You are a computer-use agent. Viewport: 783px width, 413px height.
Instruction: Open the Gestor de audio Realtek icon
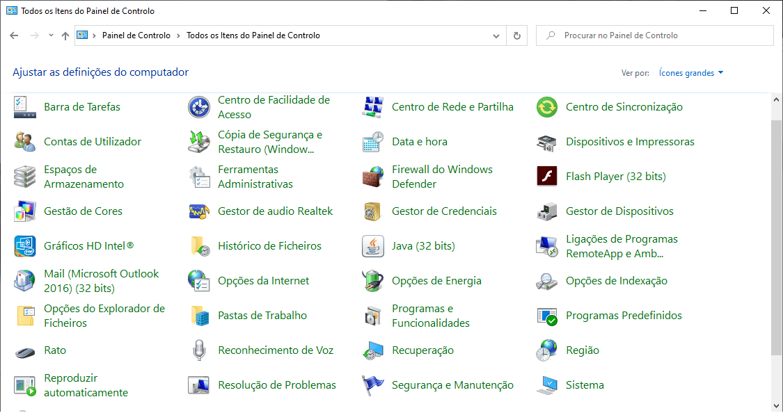[199, 211]
